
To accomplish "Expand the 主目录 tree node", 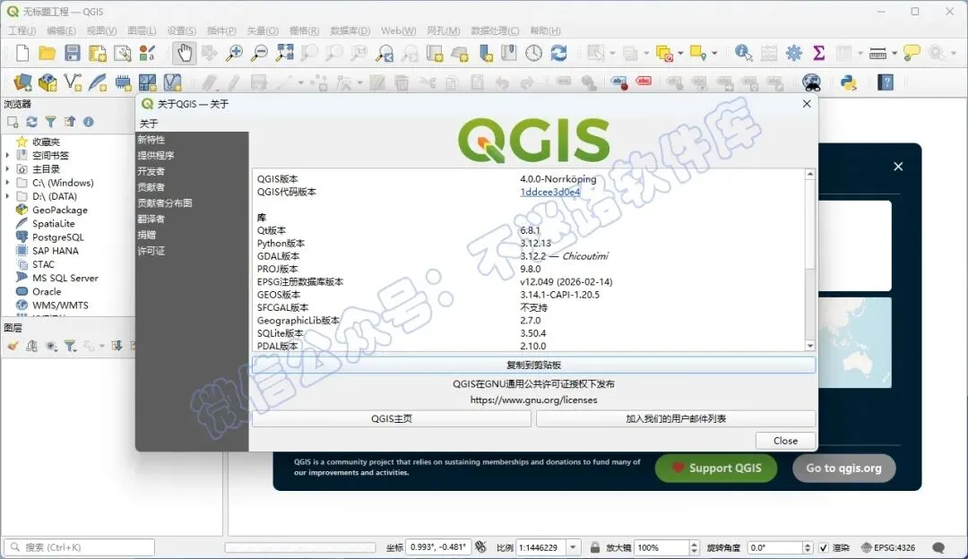I will [7, 169].
